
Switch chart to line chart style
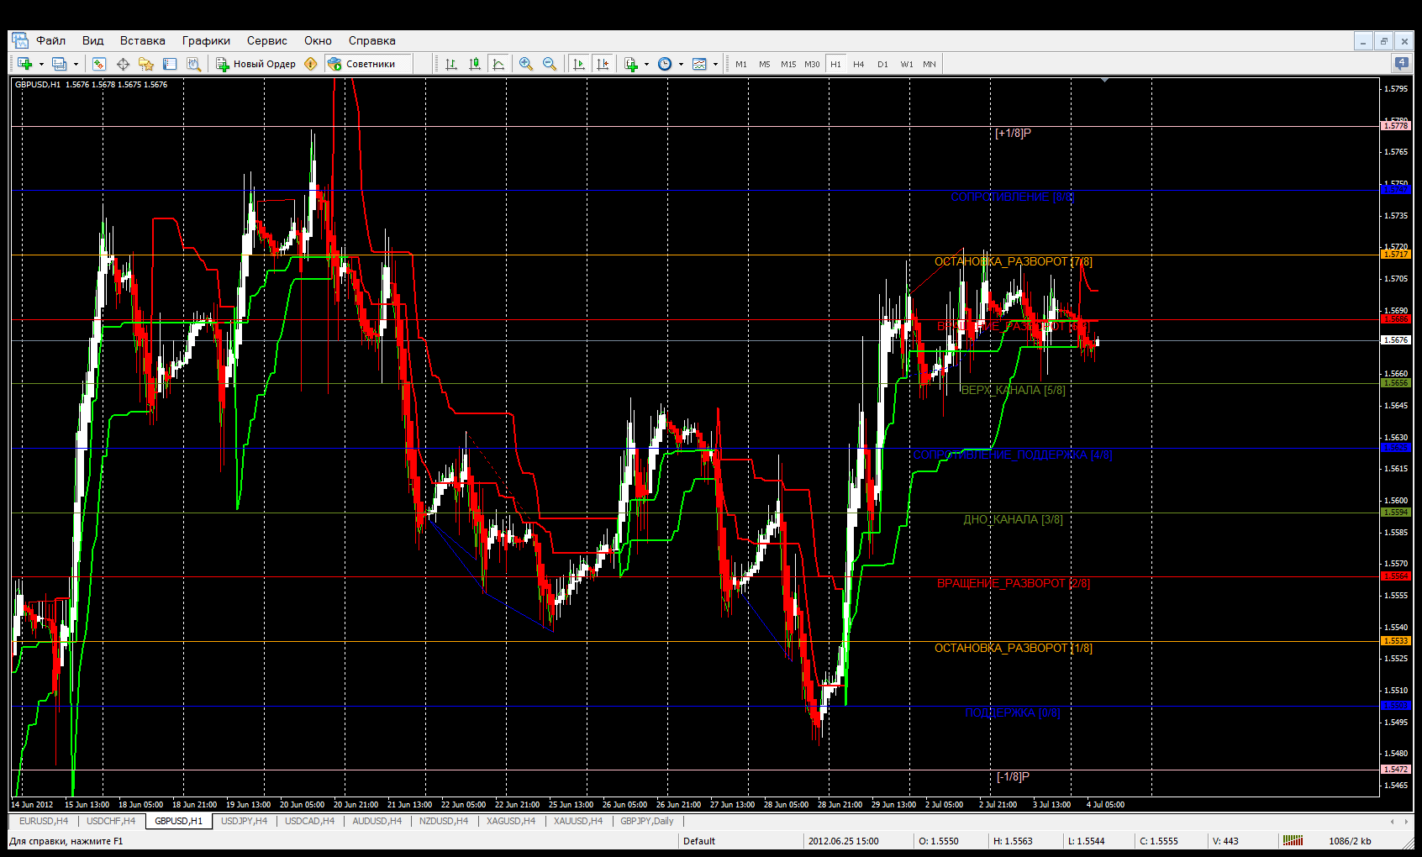click(x=498, y=64)
